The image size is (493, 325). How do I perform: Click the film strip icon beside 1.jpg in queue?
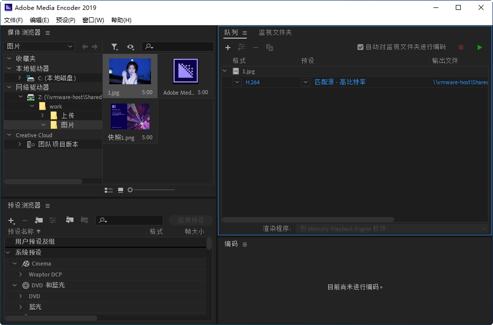pos(236,71)
